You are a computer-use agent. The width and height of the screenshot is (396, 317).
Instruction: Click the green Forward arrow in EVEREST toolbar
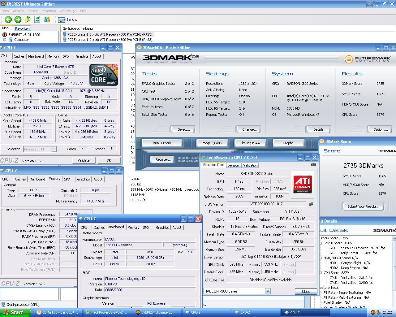point(18,20)
